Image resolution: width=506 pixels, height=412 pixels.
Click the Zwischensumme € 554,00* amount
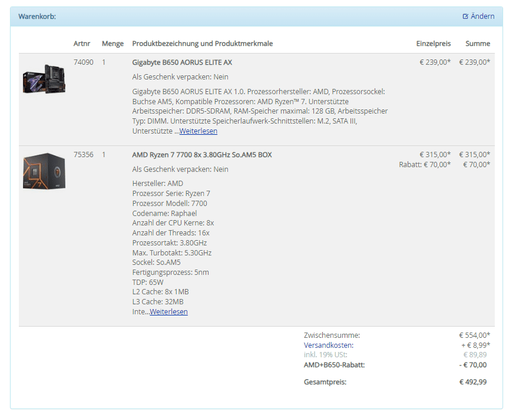point(474,335)
